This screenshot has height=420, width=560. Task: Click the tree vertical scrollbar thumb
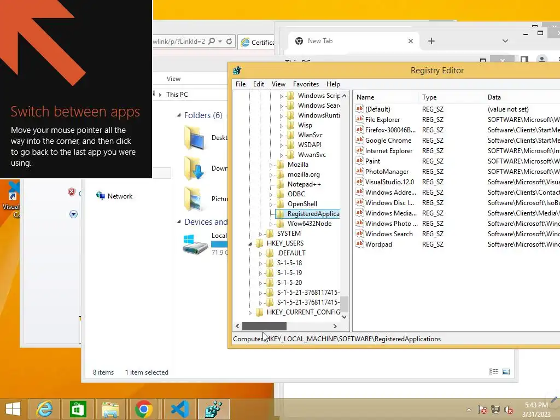coord(344,304)
